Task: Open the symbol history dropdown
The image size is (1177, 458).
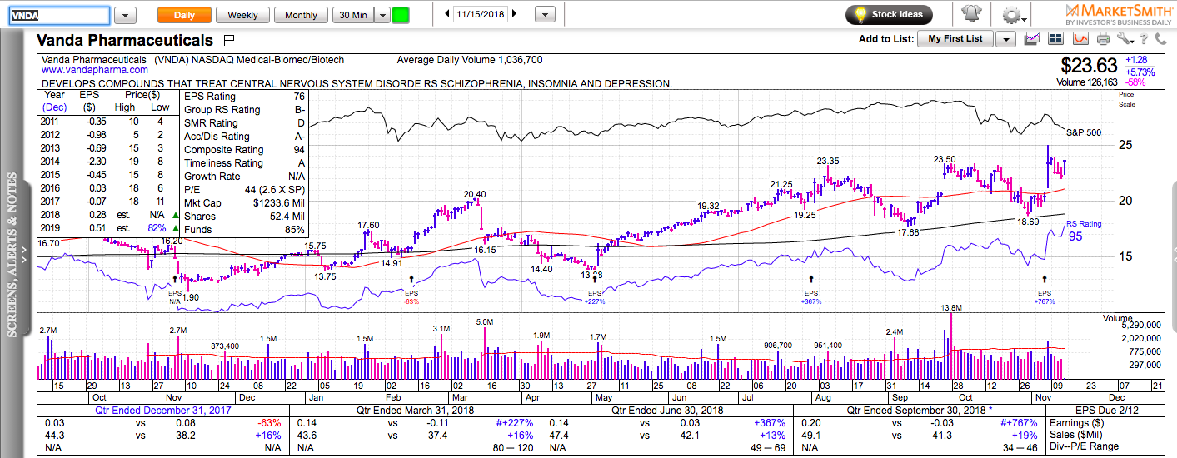Action: (x=125, y=15)
